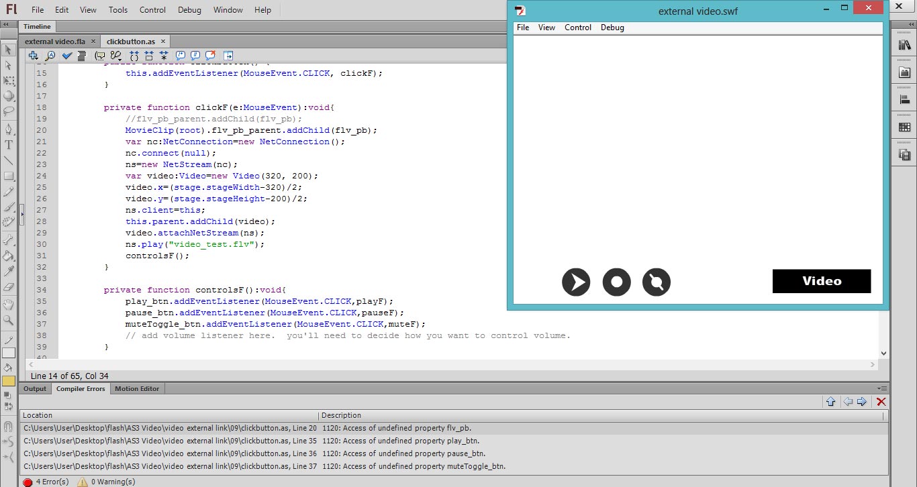Open the Flash File menu
Image resolution: width=917 pixels, height=487 pixels.
coord(38,10)
